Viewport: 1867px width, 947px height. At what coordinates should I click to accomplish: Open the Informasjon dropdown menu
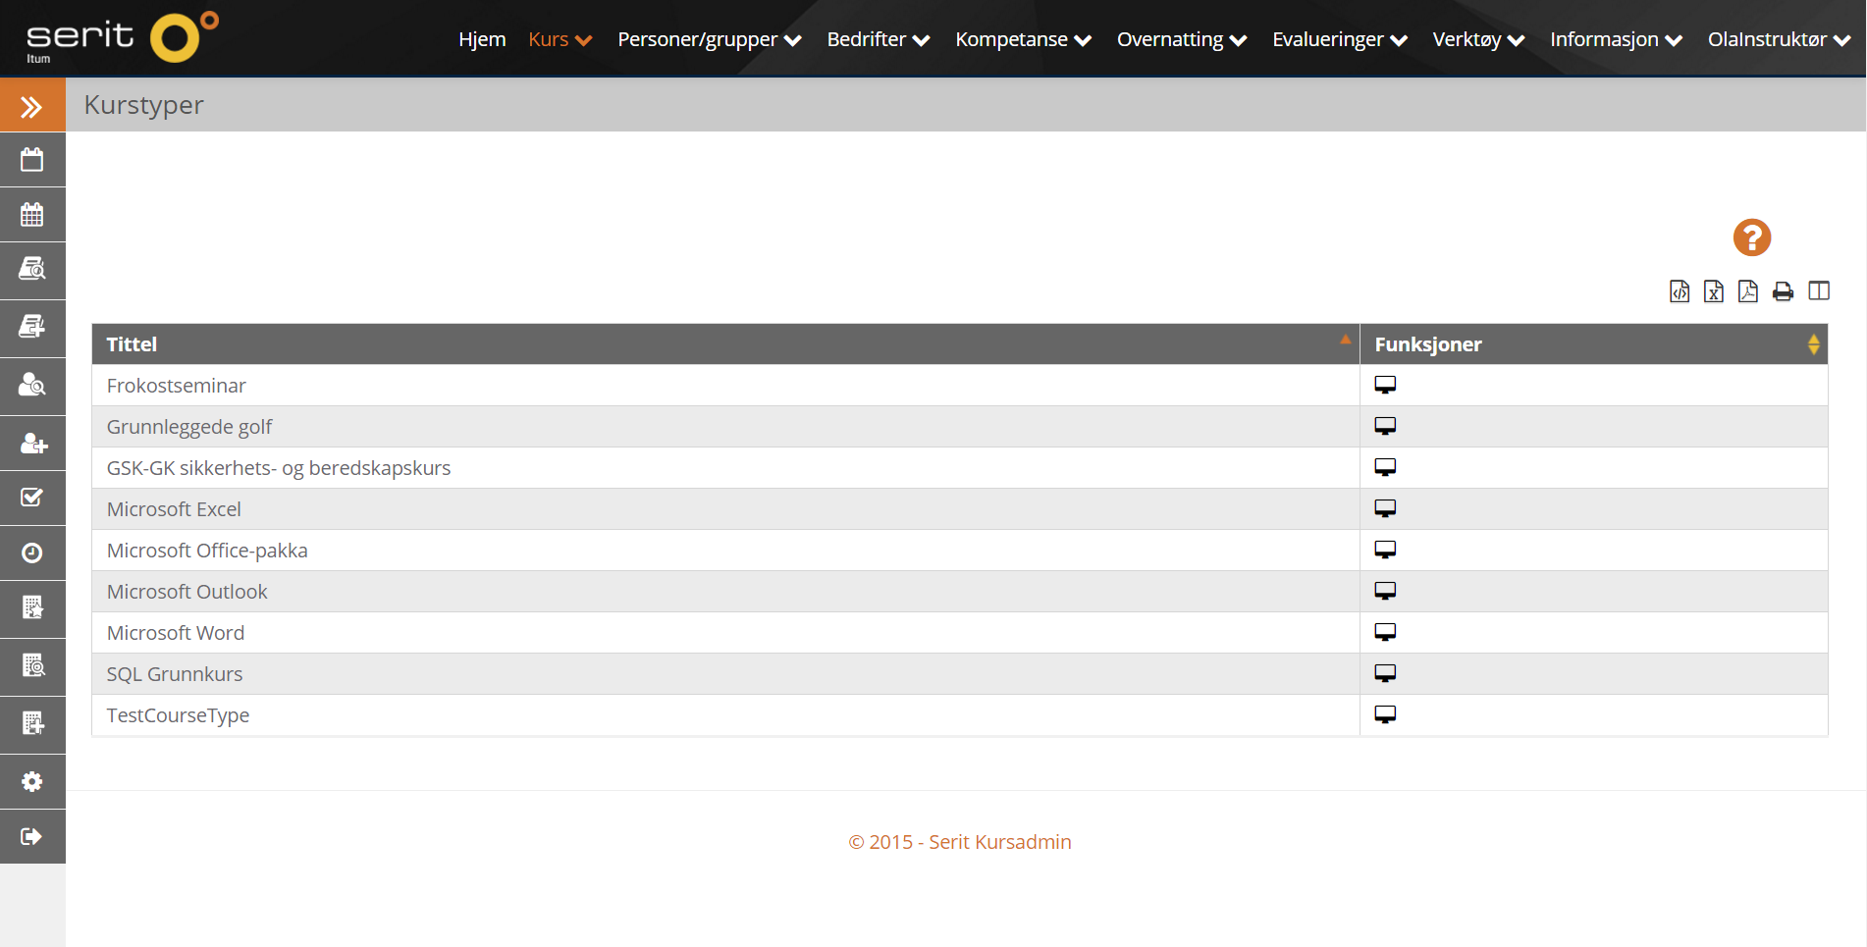[1616, 39]
